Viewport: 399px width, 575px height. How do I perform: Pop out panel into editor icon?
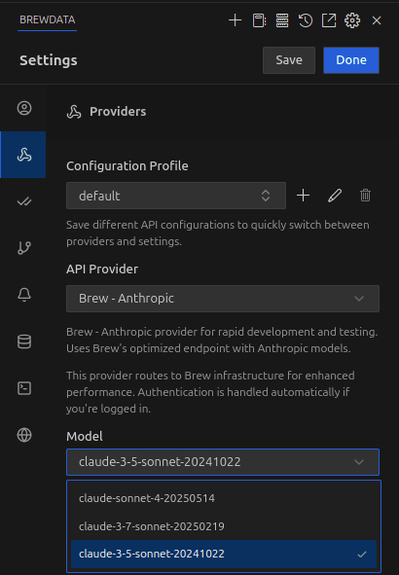point(329,20)
